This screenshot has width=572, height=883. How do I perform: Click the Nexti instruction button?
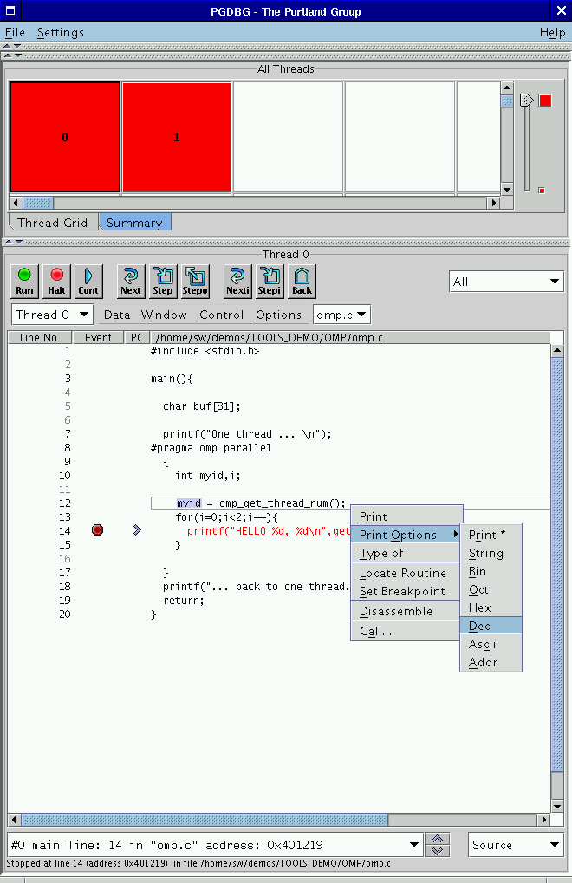point(237,281)
